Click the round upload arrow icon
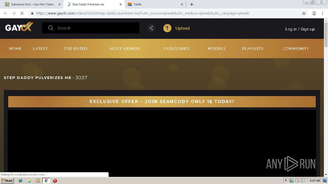The height and width of the screenshot is (184, 328). point(167,28)
